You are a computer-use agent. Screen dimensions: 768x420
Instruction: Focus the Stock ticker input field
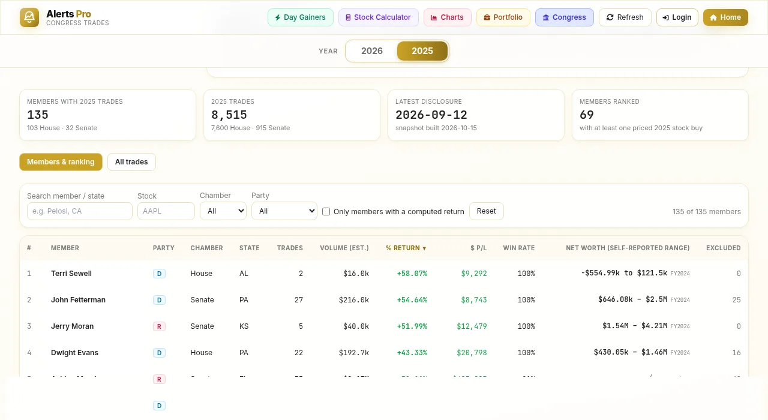pos(166,211)
